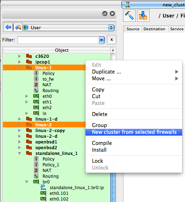Viewport: 185px width, 202px height.
Task: Select Policy_1 under standalone_linux_1
Action: (51, 165)
